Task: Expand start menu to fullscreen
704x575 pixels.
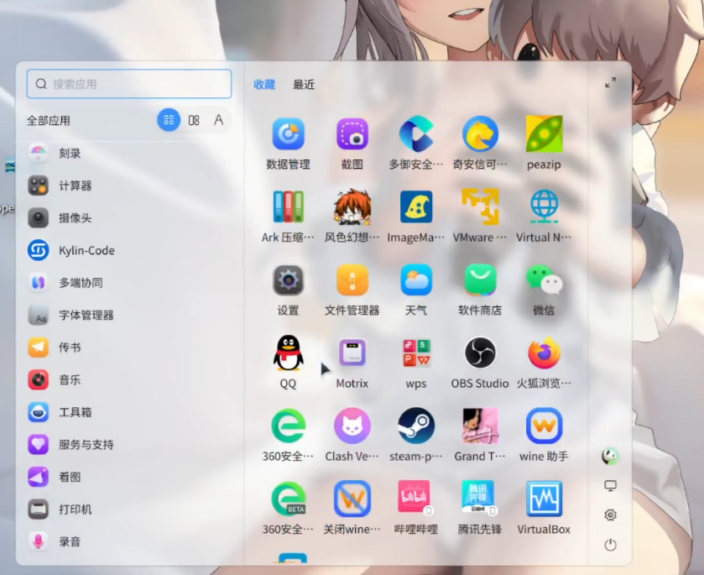Action: (x=610, y=82)
